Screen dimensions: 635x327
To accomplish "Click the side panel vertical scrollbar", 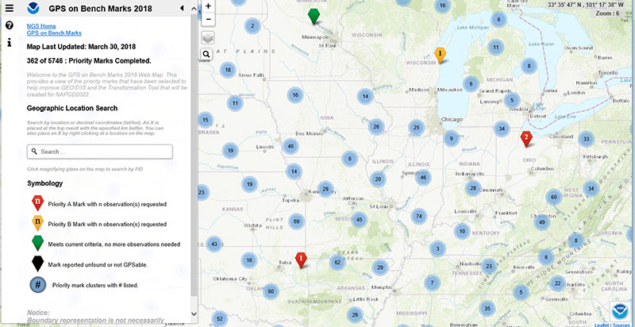I will tap(194, 159).
